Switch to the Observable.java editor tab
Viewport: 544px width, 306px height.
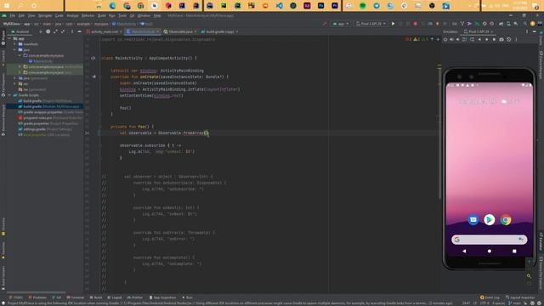[x=180, y=31]
